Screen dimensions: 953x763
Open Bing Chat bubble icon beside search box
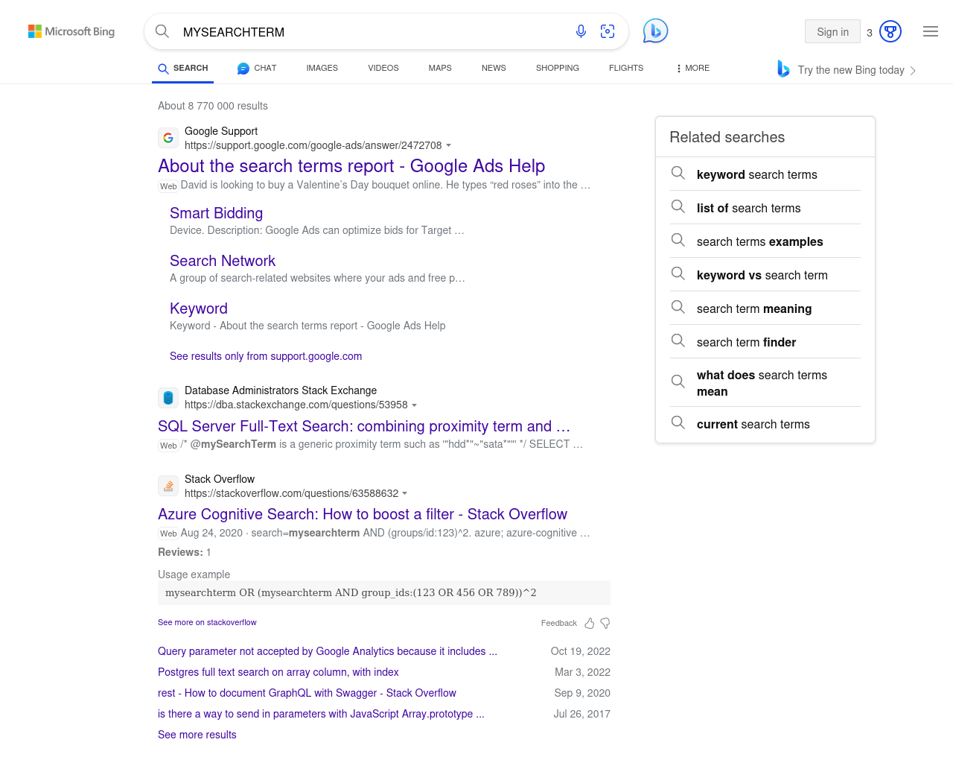(x=655, y=31)
